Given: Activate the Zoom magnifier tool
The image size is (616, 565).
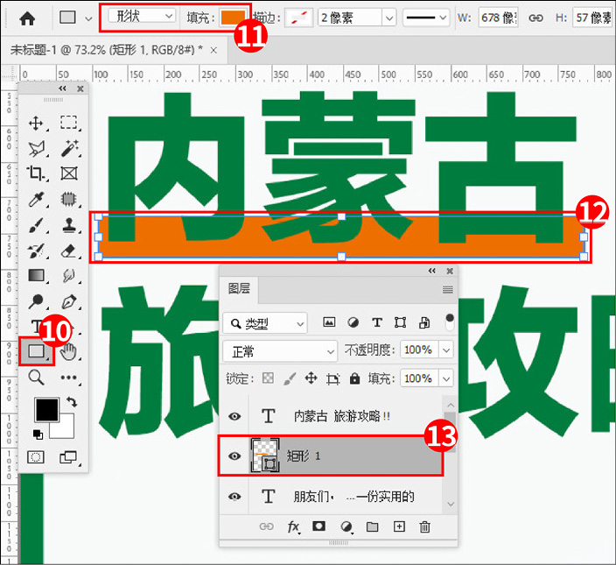Looking at the screenshot, I should coord(37,378).
